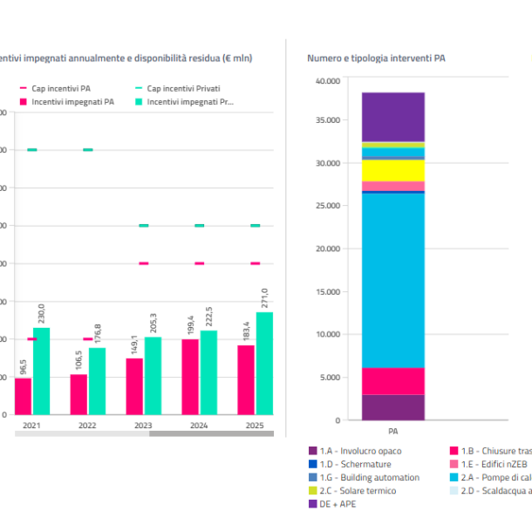Click the 2.C Solare termico legend swatch
The width and height of the screenshot is (532, 532).
pyautogui.click(x=312, y=491)
